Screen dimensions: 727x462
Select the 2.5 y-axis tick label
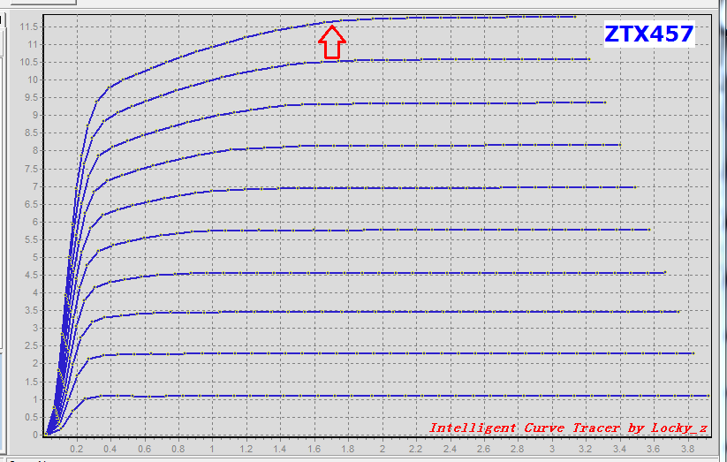32,346
